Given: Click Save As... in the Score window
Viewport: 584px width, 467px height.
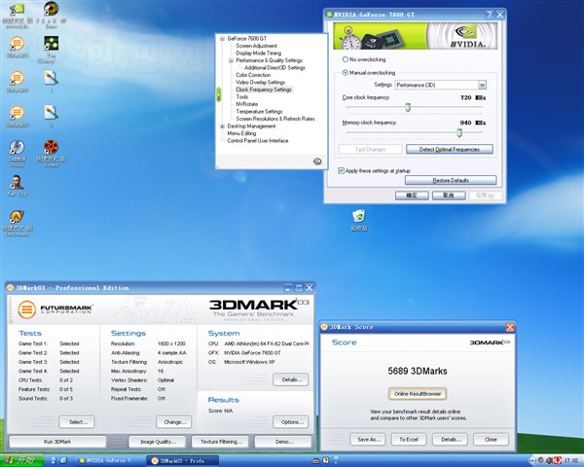Looking at the screenshot, I should pyautogui.click(x=368, y=440).
